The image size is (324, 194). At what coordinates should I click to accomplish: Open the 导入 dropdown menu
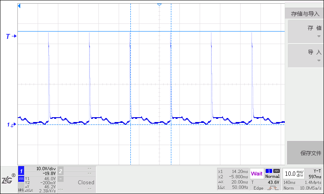(x=306, y=56)
